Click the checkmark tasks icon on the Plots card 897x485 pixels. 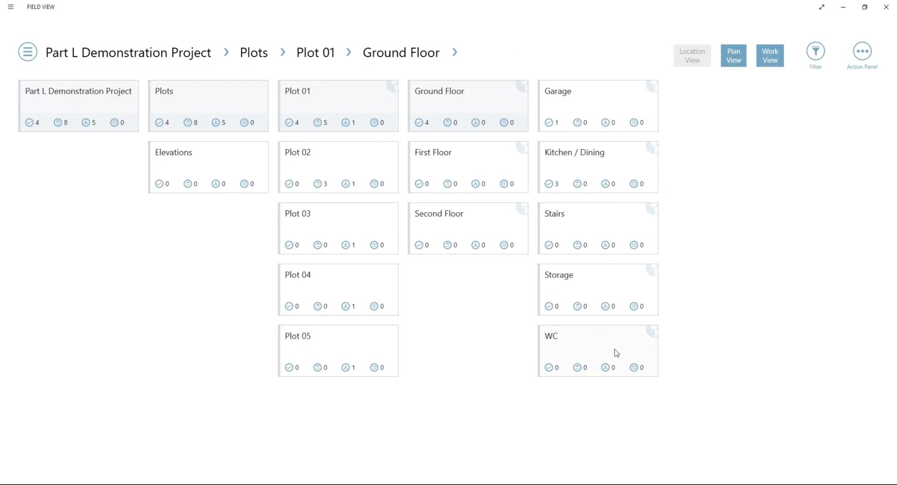pos(160,122)
